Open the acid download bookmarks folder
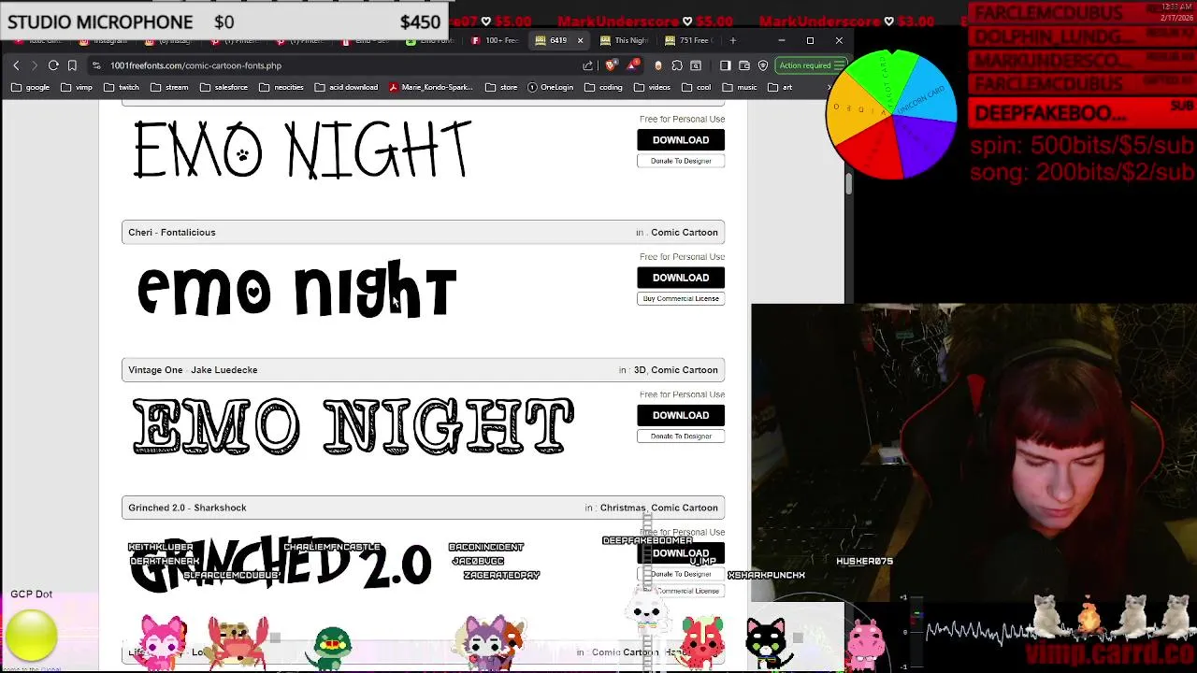 pyautogui.click(x=346, y=87)
